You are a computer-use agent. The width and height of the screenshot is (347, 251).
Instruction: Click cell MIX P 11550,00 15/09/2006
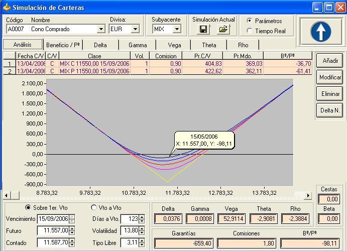pos(95,71)
